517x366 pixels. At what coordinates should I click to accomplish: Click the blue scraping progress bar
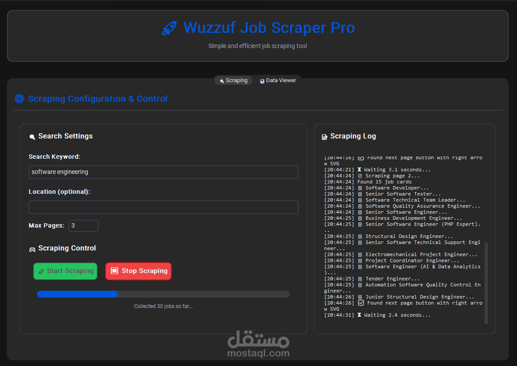pyautogui.click(x=164, y=294)
